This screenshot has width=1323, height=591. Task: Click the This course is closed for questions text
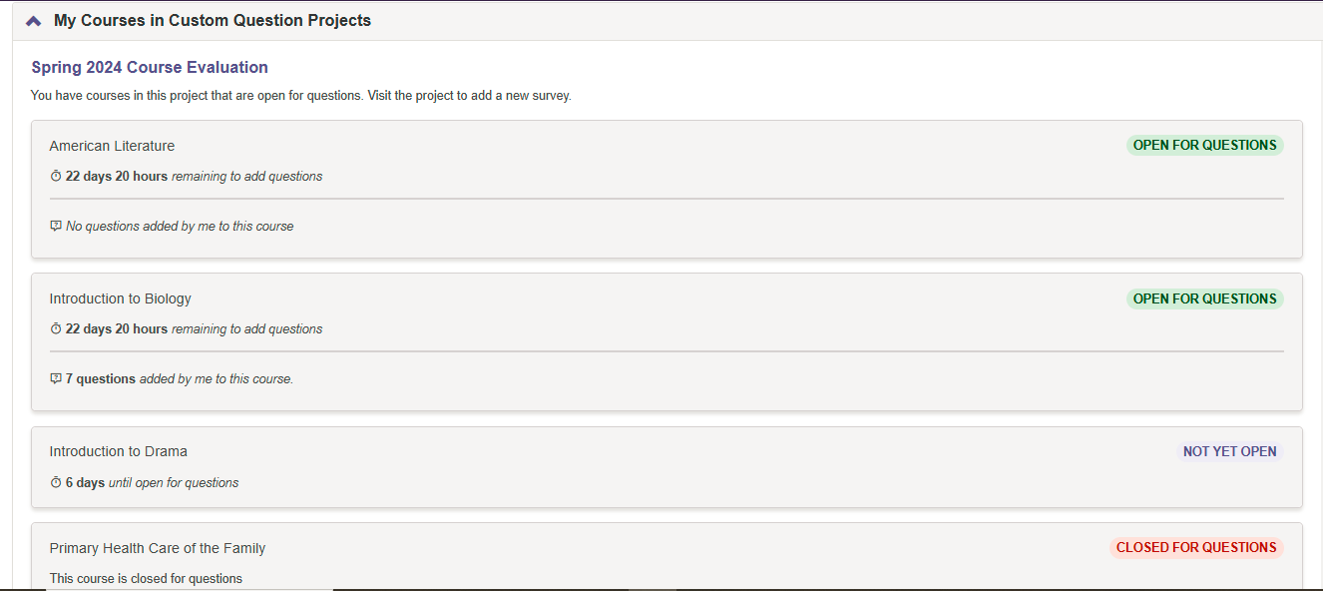pos(146,579)
